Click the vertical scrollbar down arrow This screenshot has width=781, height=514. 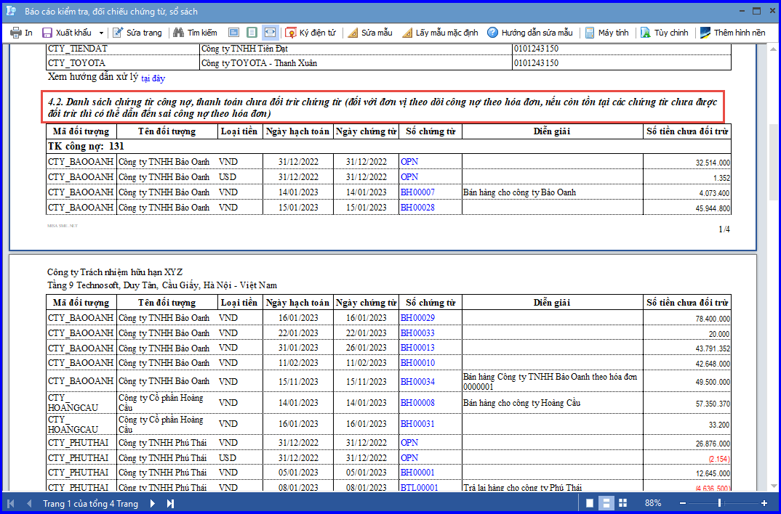[773, 486]
